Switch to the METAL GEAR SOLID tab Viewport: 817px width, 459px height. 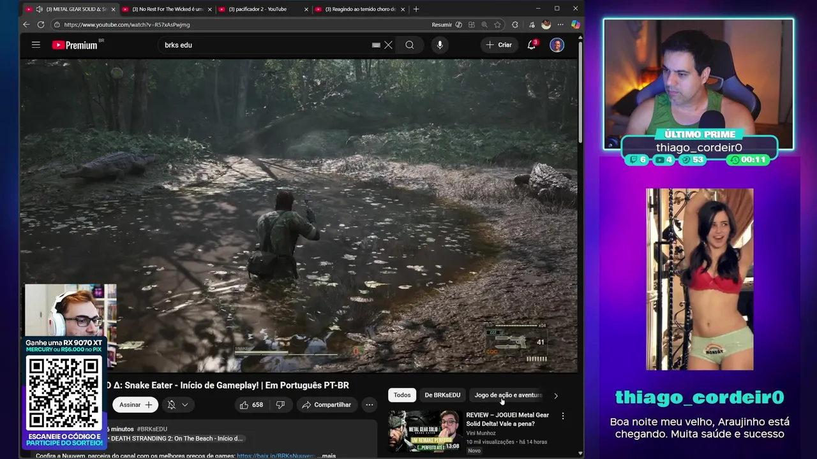coord(70,9)
